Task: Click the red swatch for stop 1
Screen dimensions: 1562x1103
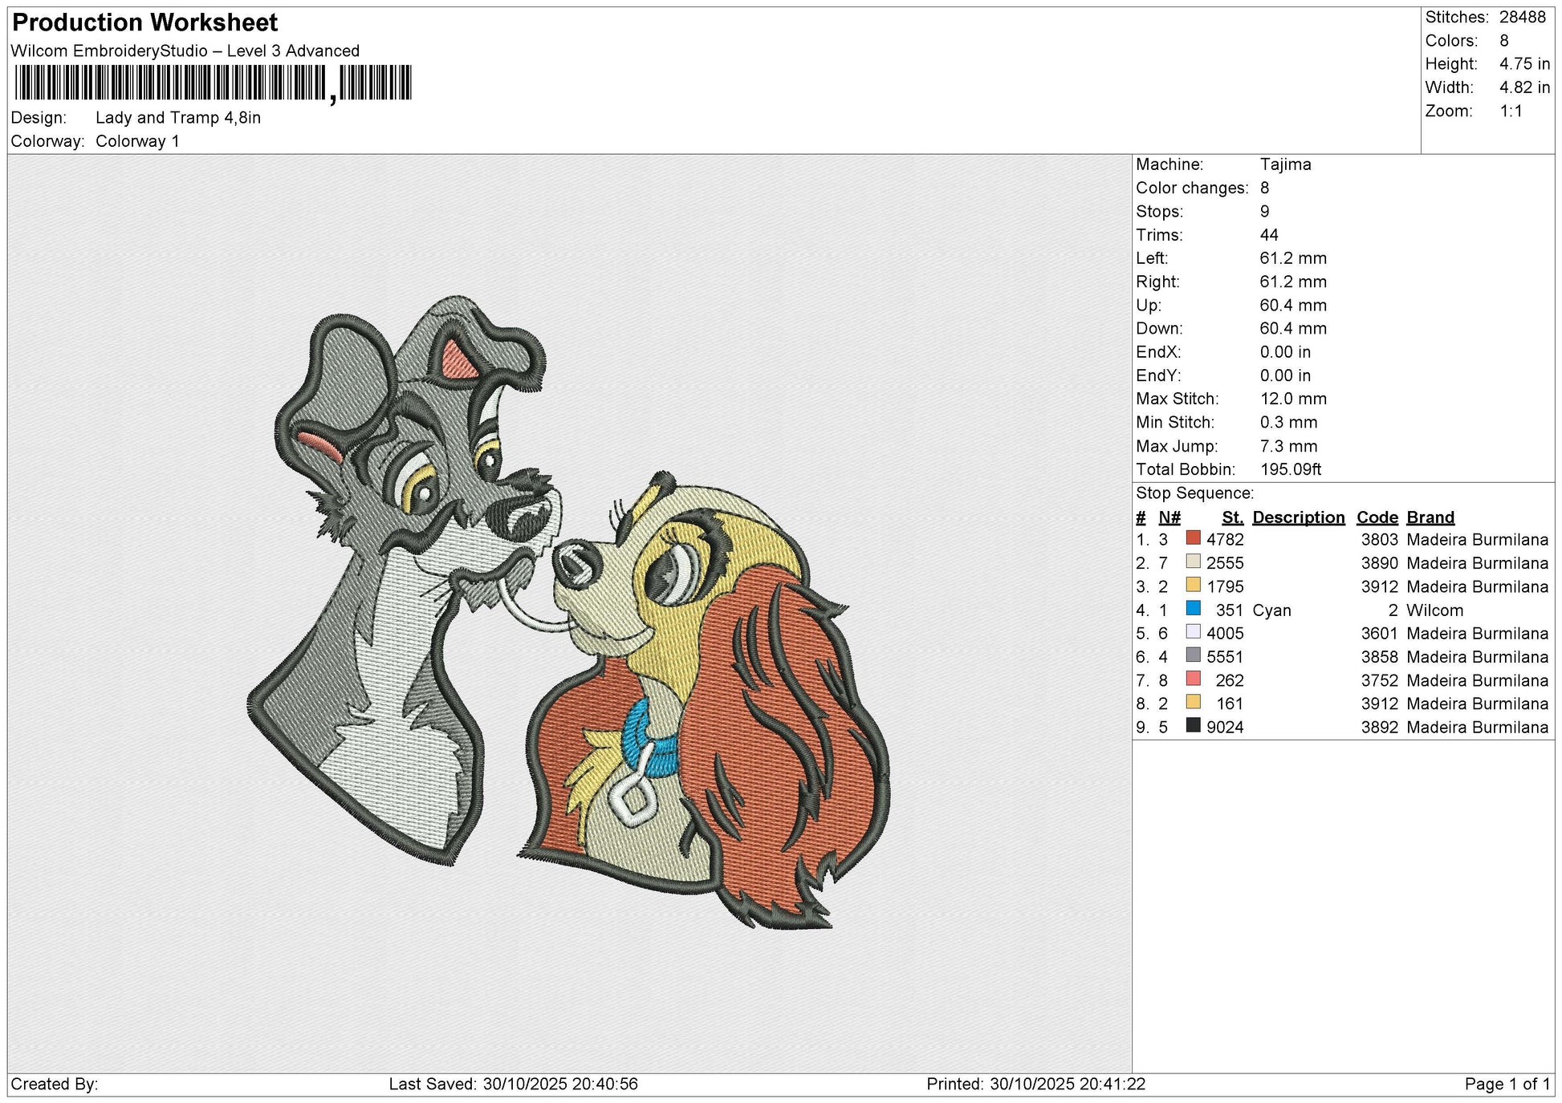Action: pyautogui.click(x=1194, y=538)
